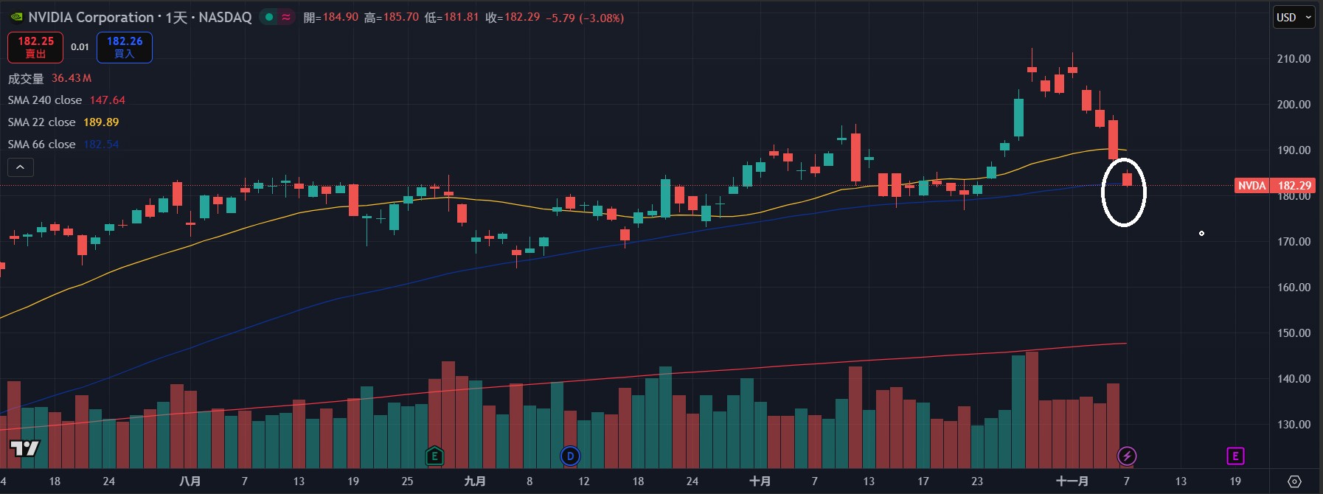The image size is (1323, 494).
Task: Click the NVIDIA logo beside the symbol name
Action: point(16,17)
